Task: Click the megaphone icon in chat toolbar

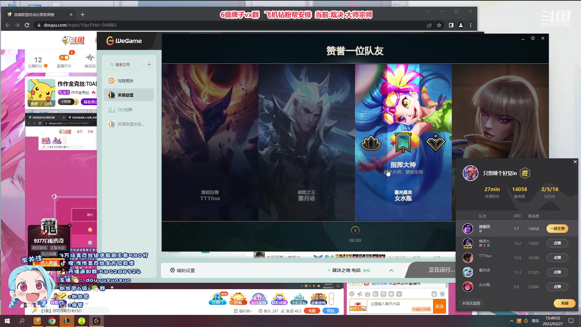Action: click(x=359, y=294)
